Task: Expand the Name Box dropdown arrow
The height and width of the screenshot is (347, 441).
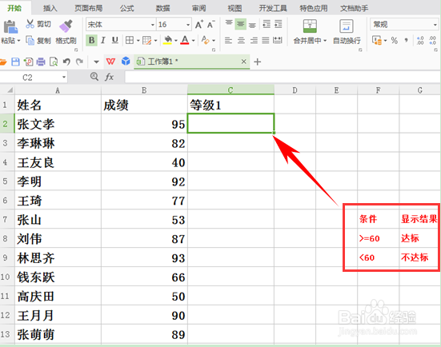Action: click(x=64, y=77)
